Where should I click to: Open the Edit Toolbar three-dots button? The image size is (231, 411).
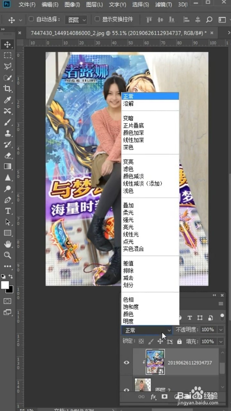coord(7,266)
